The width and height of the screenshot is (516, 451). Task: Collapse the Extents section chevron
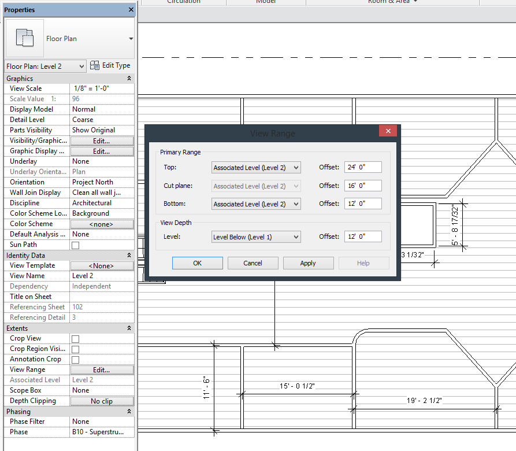click(x=129, y=328)
